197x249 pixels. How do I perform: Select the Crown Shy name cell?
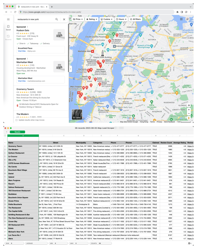tap(23, 222)
